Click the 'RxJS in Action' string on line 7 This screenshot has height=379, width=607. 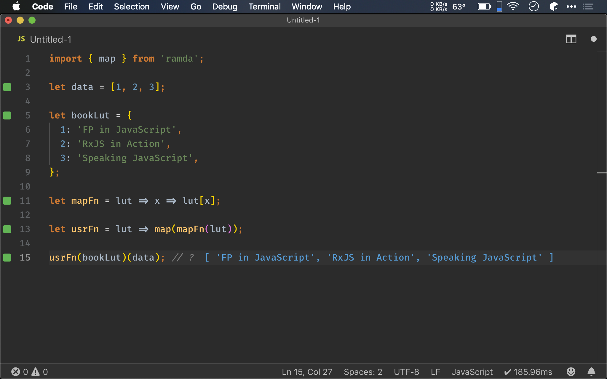click(x=121, y=144)
